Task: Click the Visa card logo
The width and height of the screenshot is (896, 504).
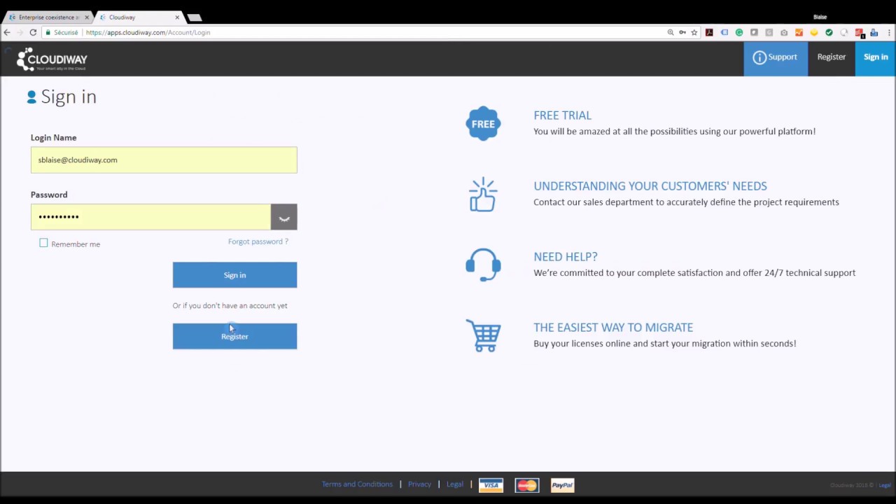Action: point(491,485)
